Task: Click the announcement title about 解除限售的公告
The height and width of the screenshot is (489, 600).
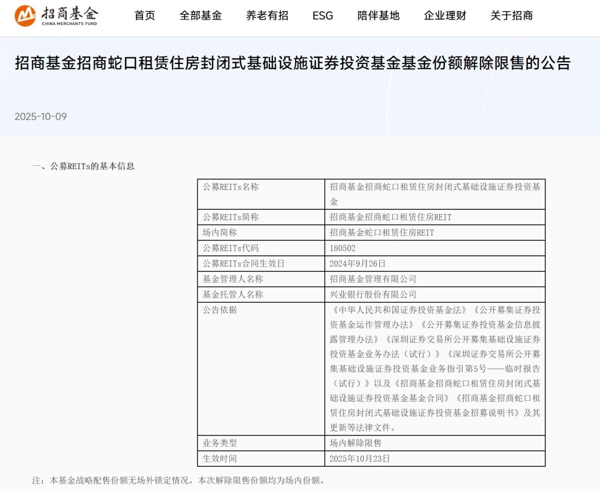Action: click(293, 63)
